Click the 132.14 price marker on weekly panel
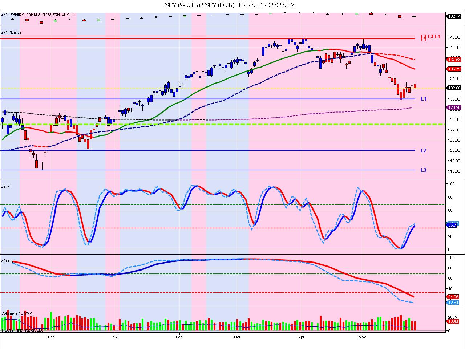 tap(454, 16)
